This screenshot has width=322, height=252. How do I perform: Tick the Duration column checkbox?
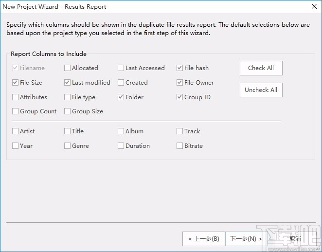(x=121, y=146)
